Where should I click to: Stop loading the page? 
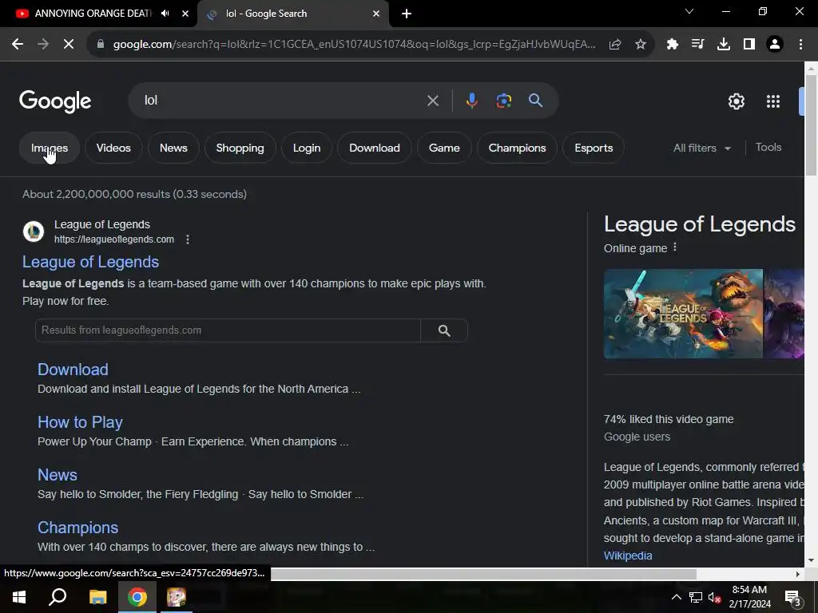(x=69, y=45)
